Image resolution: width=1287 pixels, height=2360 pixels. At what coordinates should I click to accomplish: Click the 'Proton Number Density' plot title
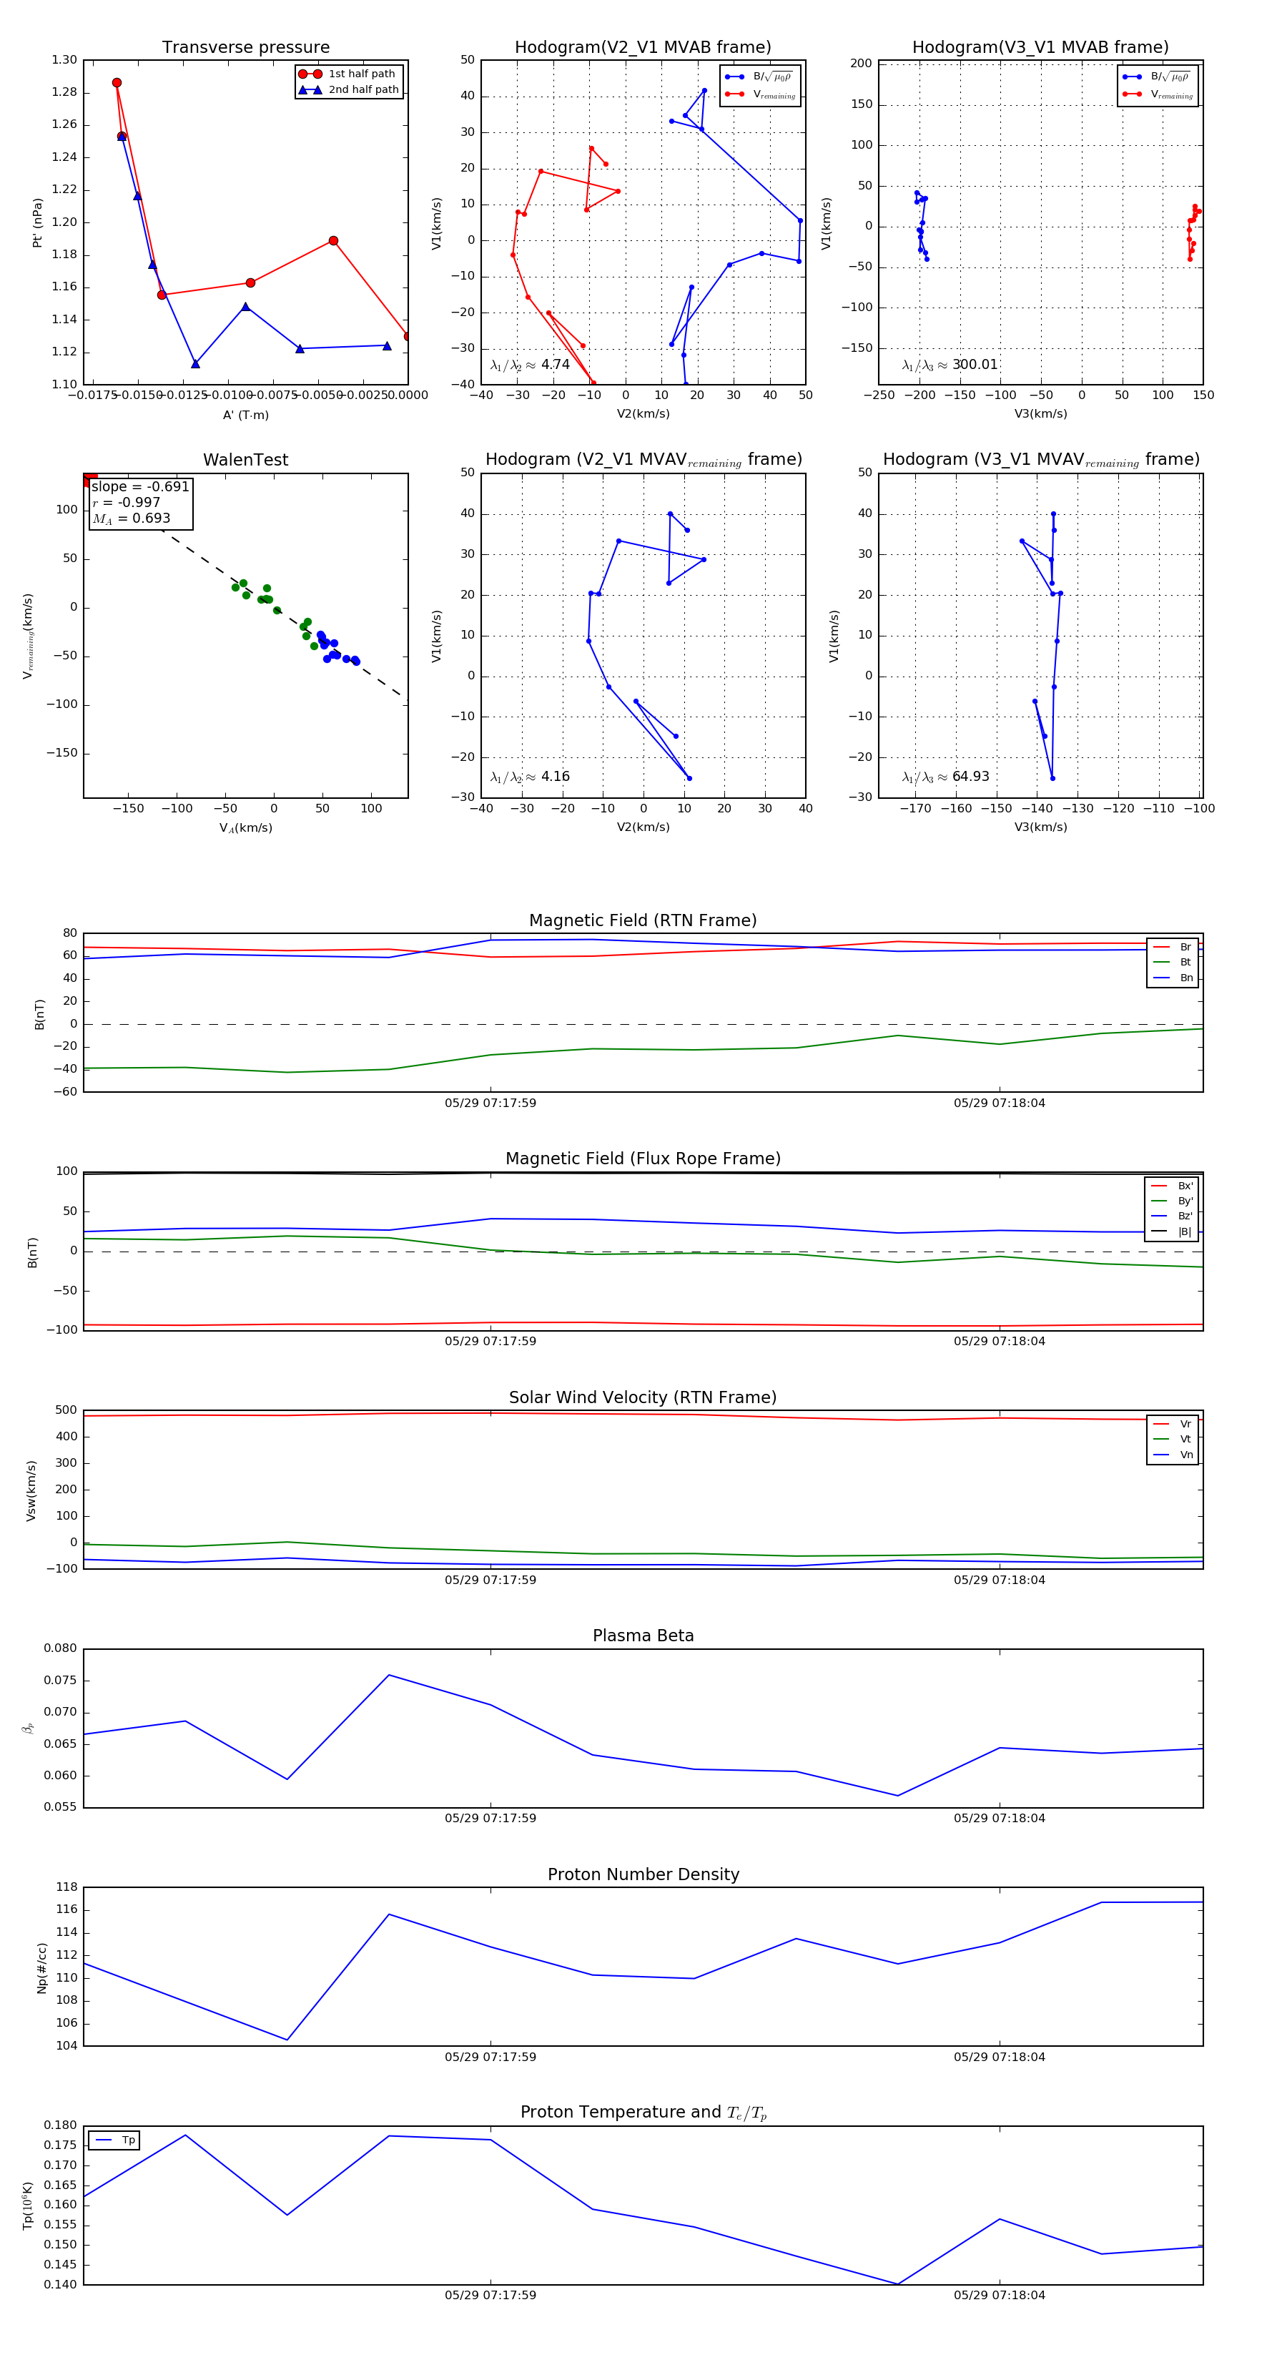[643, 1874]
